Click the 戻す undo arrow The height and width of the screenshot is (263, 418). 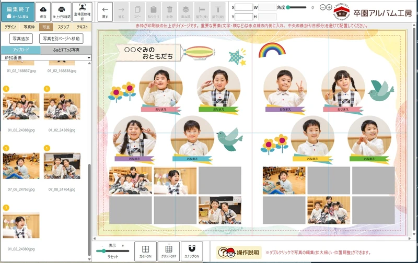click(x=105, y=11)
